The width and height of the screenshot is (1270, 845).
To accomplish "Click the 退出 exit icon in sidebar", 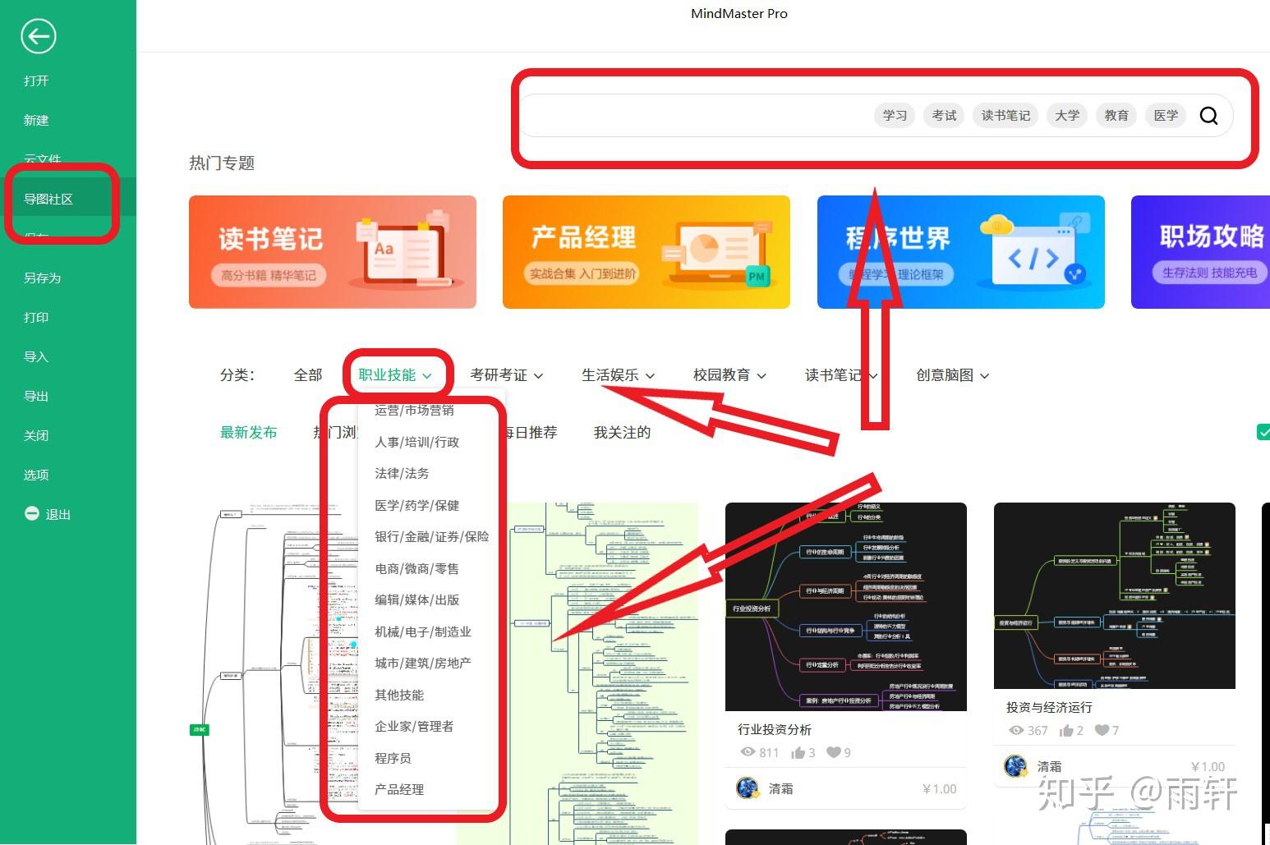I will coord(32,513).
